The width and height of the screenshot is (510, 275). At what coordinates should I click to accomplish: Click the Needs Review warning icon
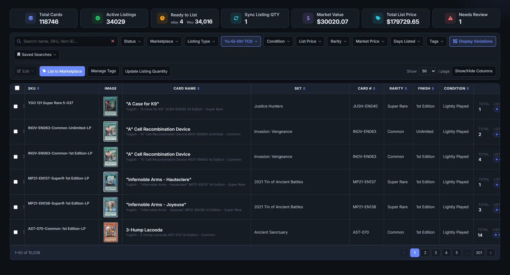click(450, 18)
